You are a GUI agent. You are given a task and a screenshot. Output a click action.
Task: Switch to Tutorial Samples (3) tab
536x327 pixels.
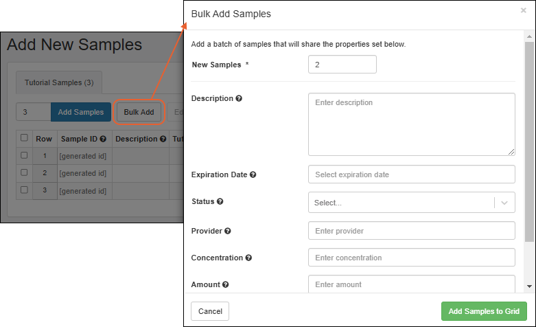click(x=59, y=82)
